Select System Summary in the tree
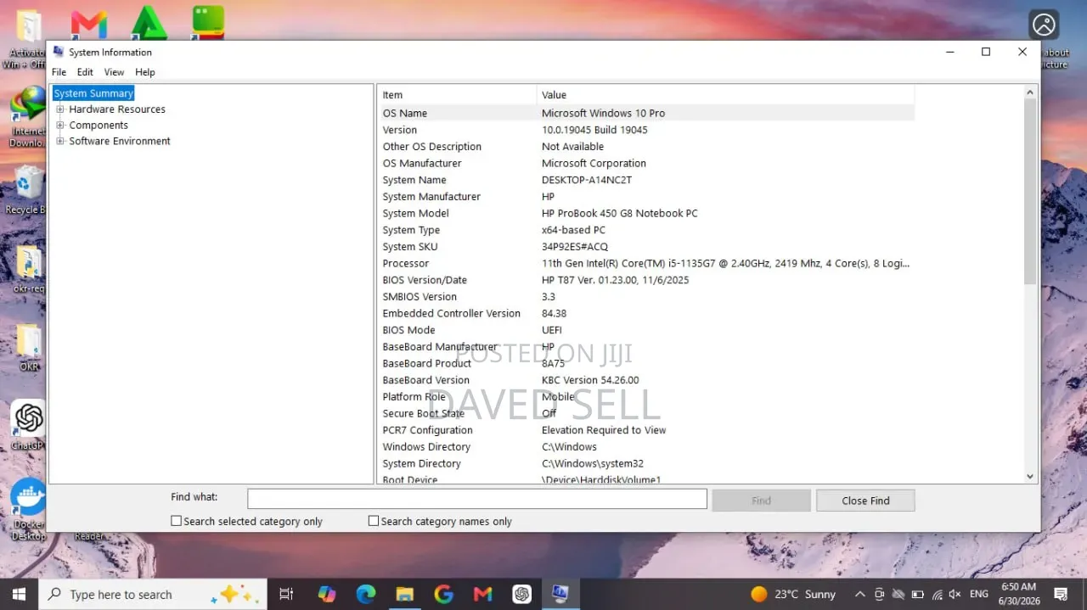The width and height of the screenshot is (1087, 610). coord(93,93)
